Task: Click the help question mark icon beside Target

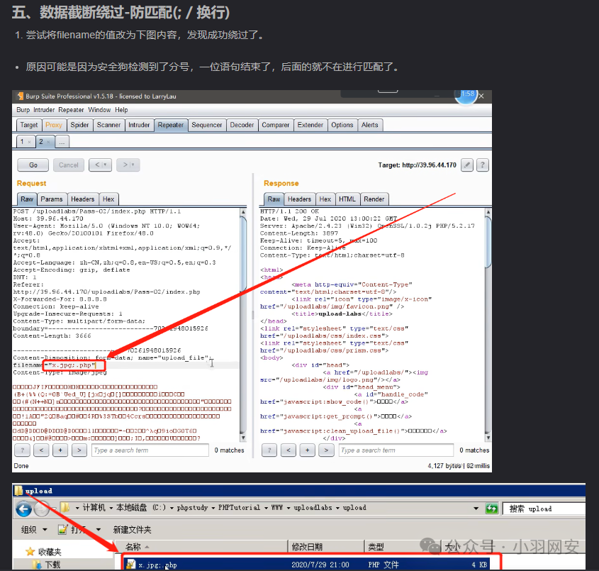Action: [483, 165]
